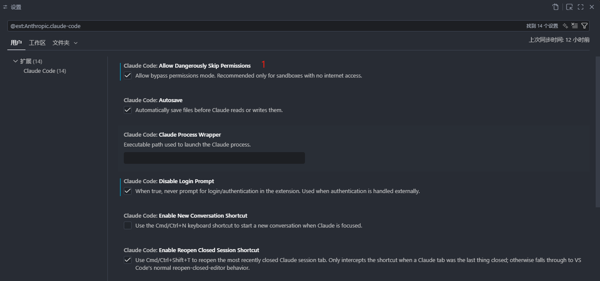This screenshot has width=600, height=281.
Task: Clear the settings search input icon
Action: tap(575, 26)
